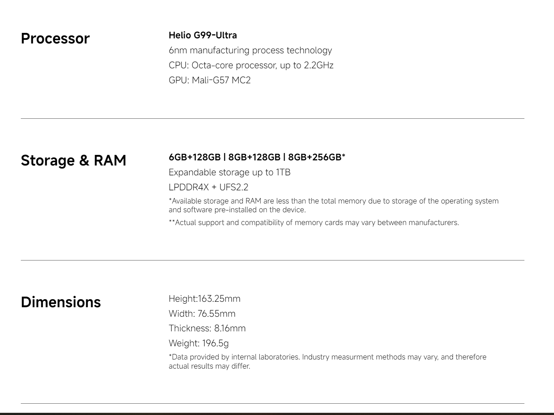
Task: Click the Thickness 8.16mm line
Action: tap(207, 328)
